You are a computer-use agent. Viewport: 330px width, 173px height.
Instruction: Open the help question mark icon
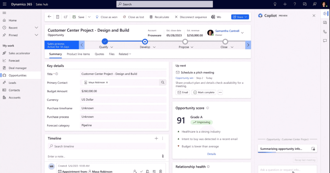tap(295, 4)
